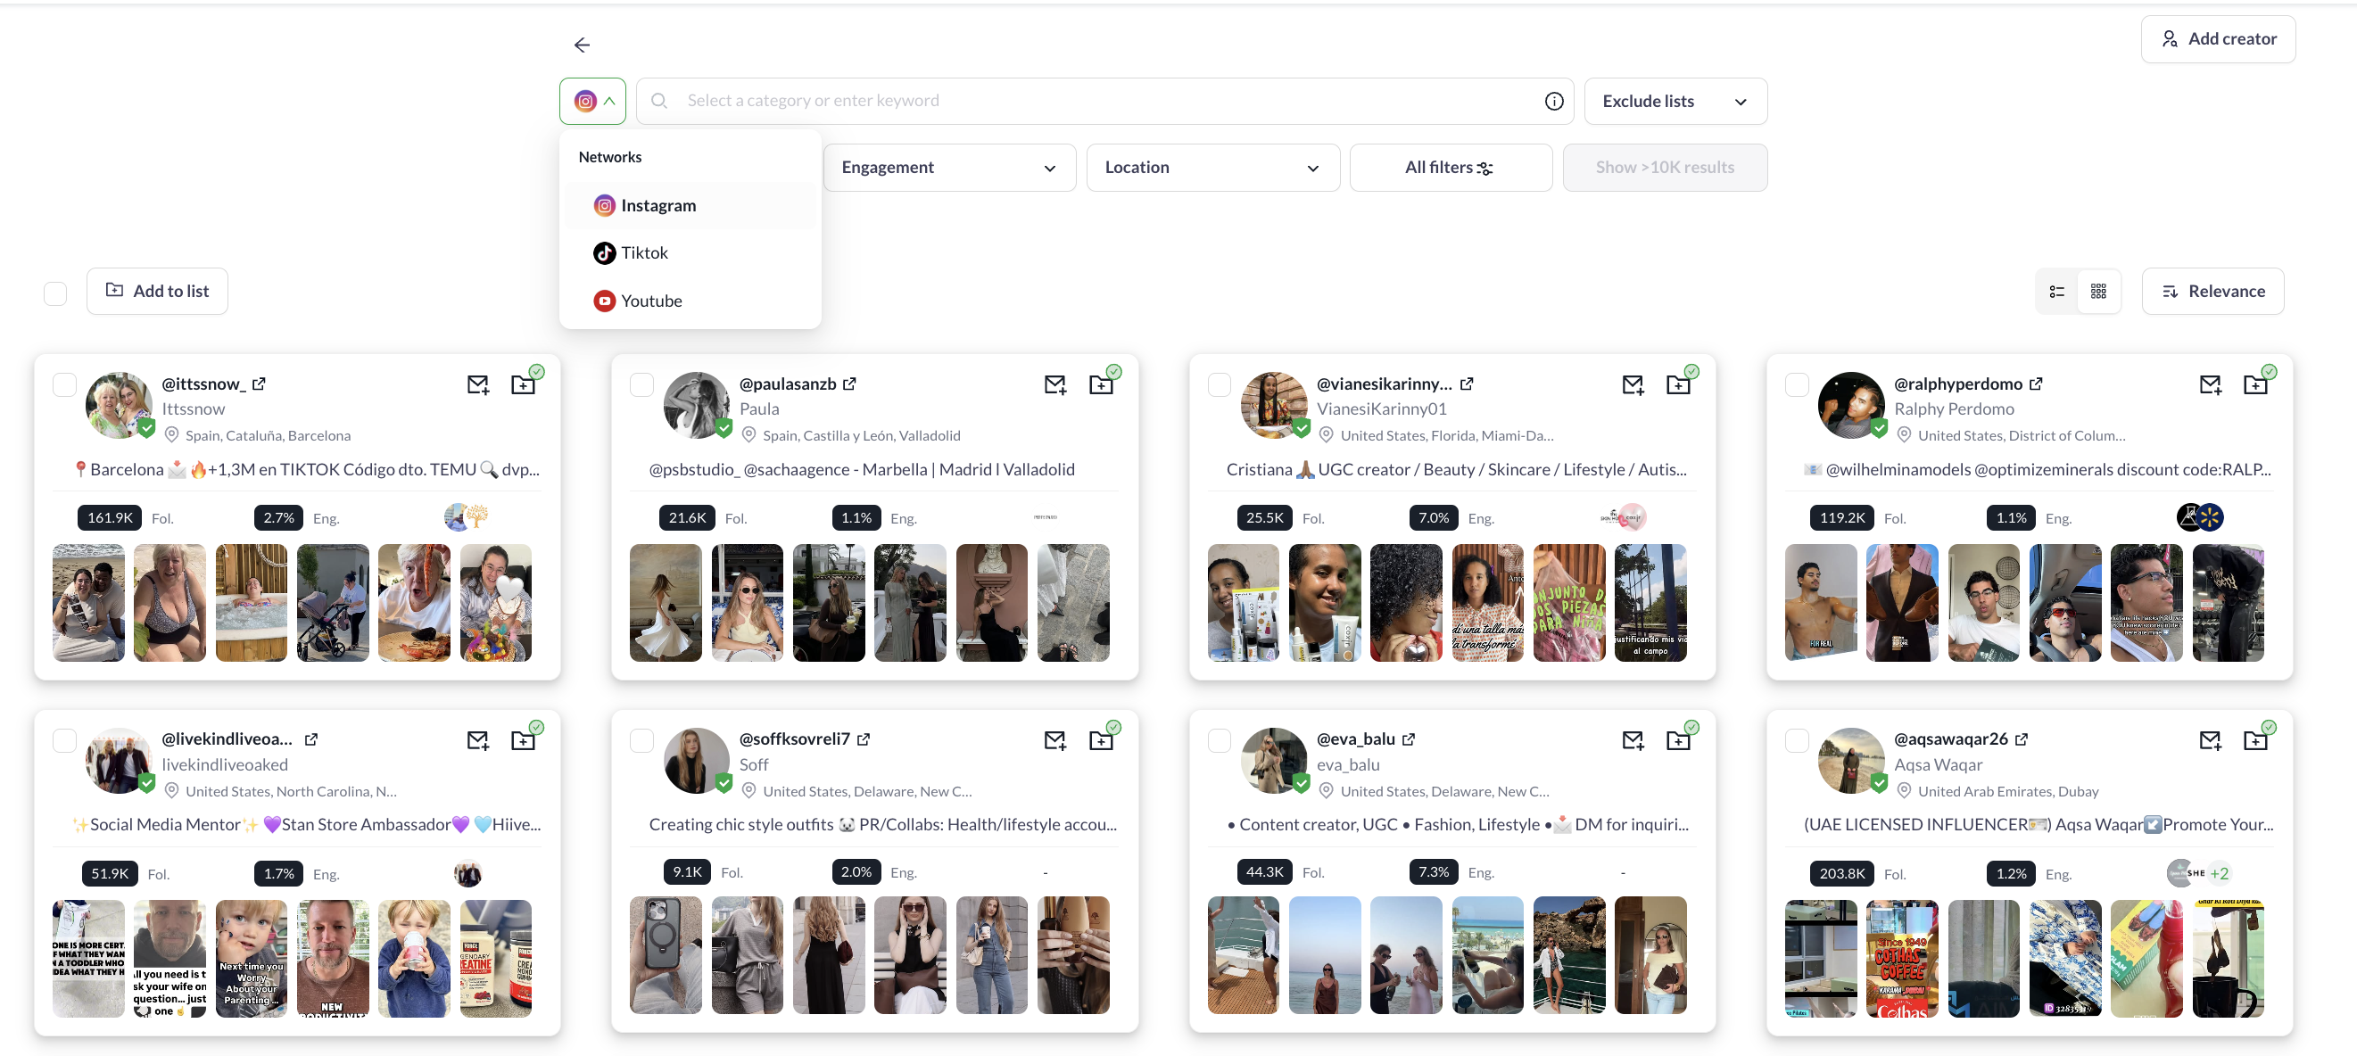Switch to list view icon

pyautogui.click(x=2057, y=291)
